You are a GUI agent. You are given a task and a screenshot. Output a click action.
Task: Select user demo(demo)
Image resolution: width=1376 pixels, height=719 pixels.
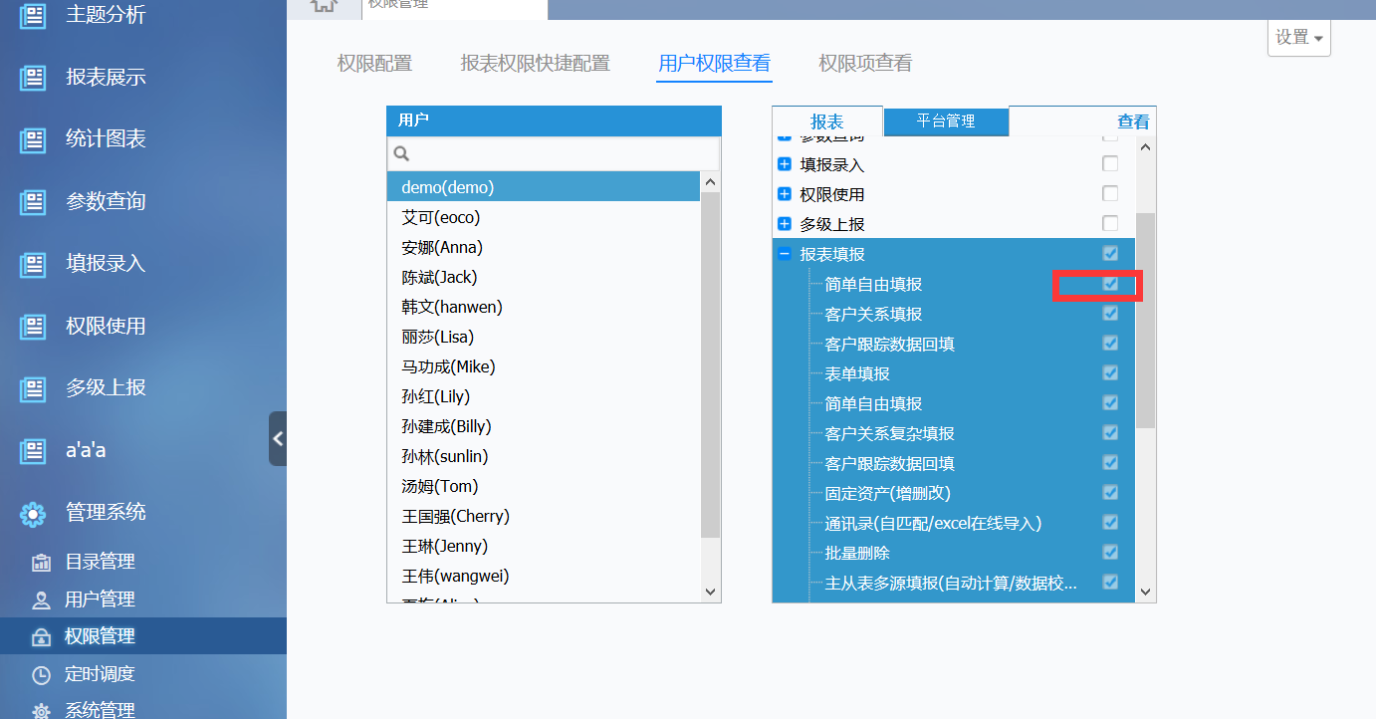[x=544, y=187]
